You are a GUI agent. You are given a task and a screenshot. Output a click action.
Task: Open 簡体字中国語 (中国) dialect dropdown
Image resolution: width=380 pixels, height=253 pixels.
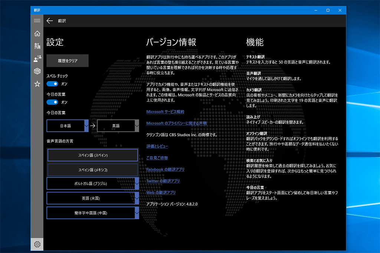(93, 213)
